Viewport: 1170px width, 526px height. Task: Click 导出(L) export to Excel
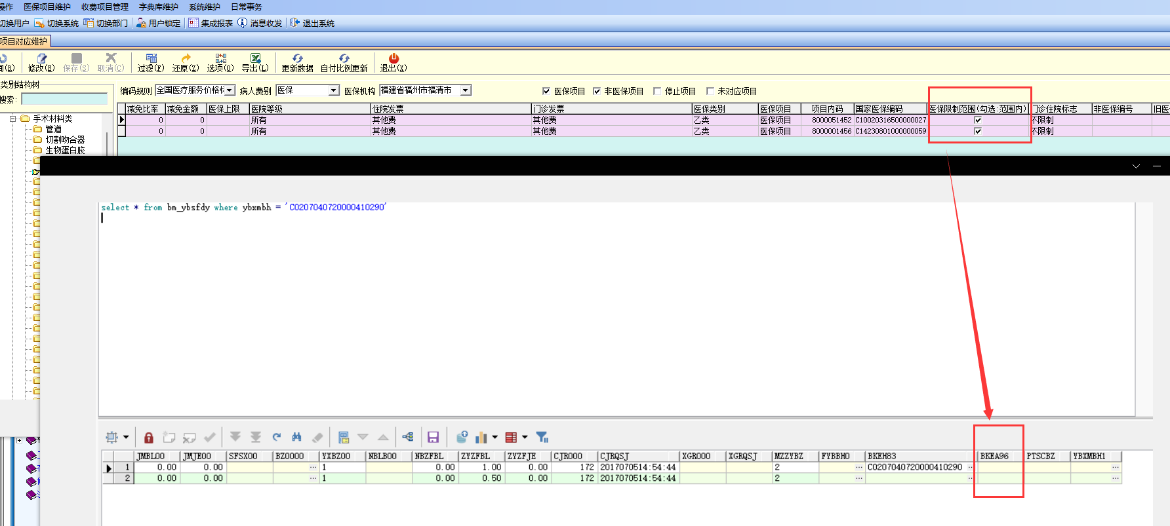[255, 63]
